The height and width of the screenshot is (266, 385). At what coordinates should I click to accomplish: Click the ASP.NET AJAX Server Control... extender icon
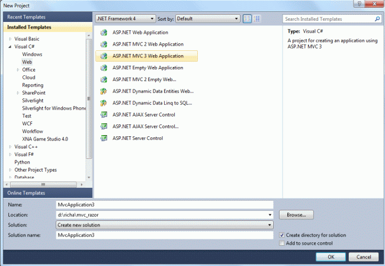(x=104, y=127)
